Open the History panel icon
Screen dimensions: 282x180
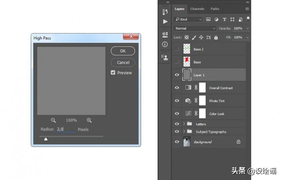[165, 12]
